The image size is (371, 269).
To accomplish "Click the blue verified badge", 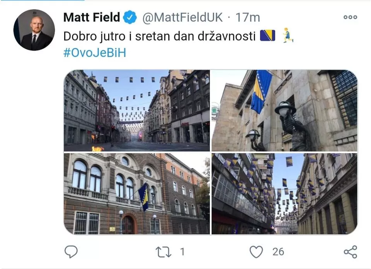I will (130, 17).
